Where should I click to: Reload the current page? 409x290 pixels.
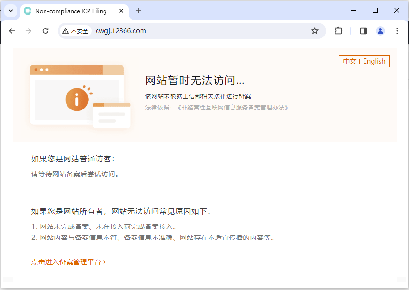tap(45, 31)
